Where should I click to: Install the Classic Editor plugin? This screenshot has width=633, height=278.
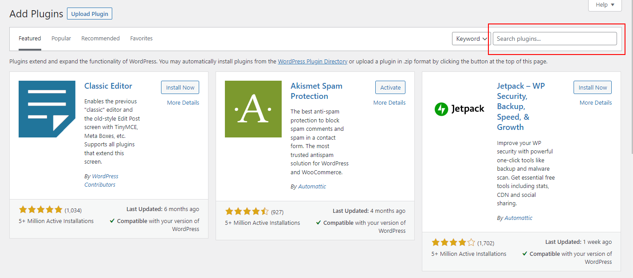pyautogui.click(x=180, y=87)
